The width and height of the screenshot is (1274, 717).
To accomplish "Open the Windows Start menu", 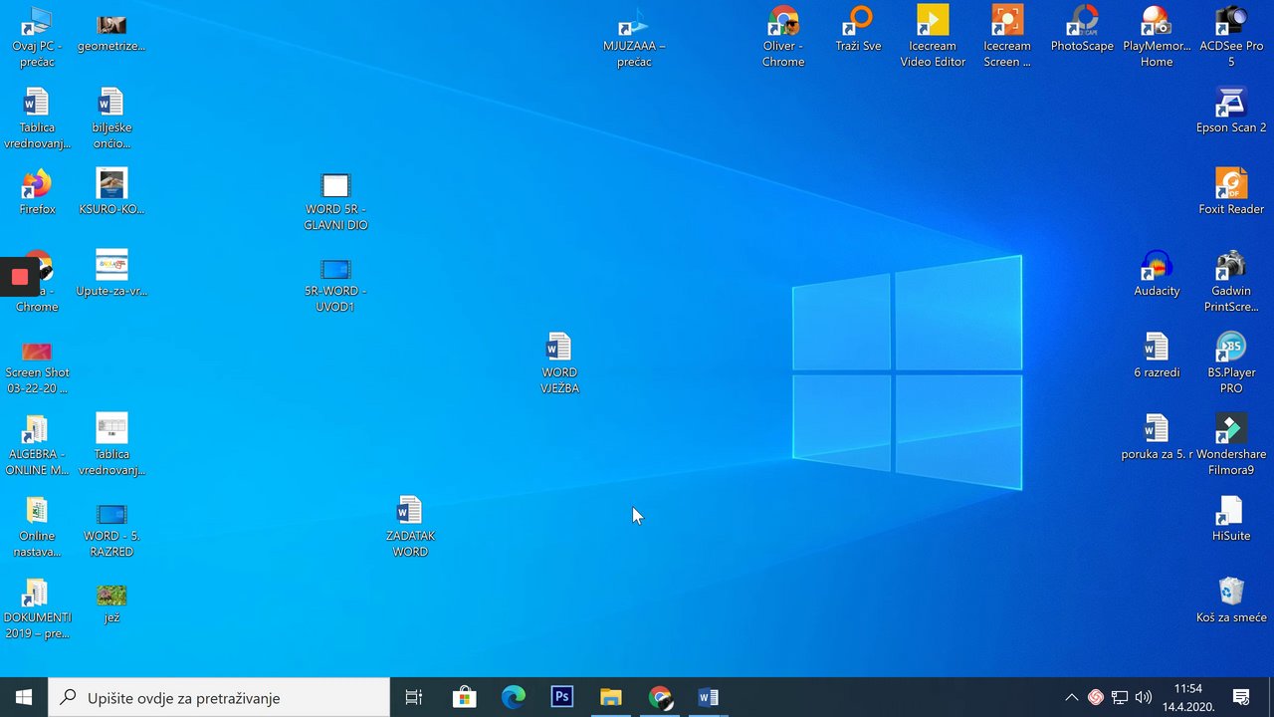I will [24, 697].
